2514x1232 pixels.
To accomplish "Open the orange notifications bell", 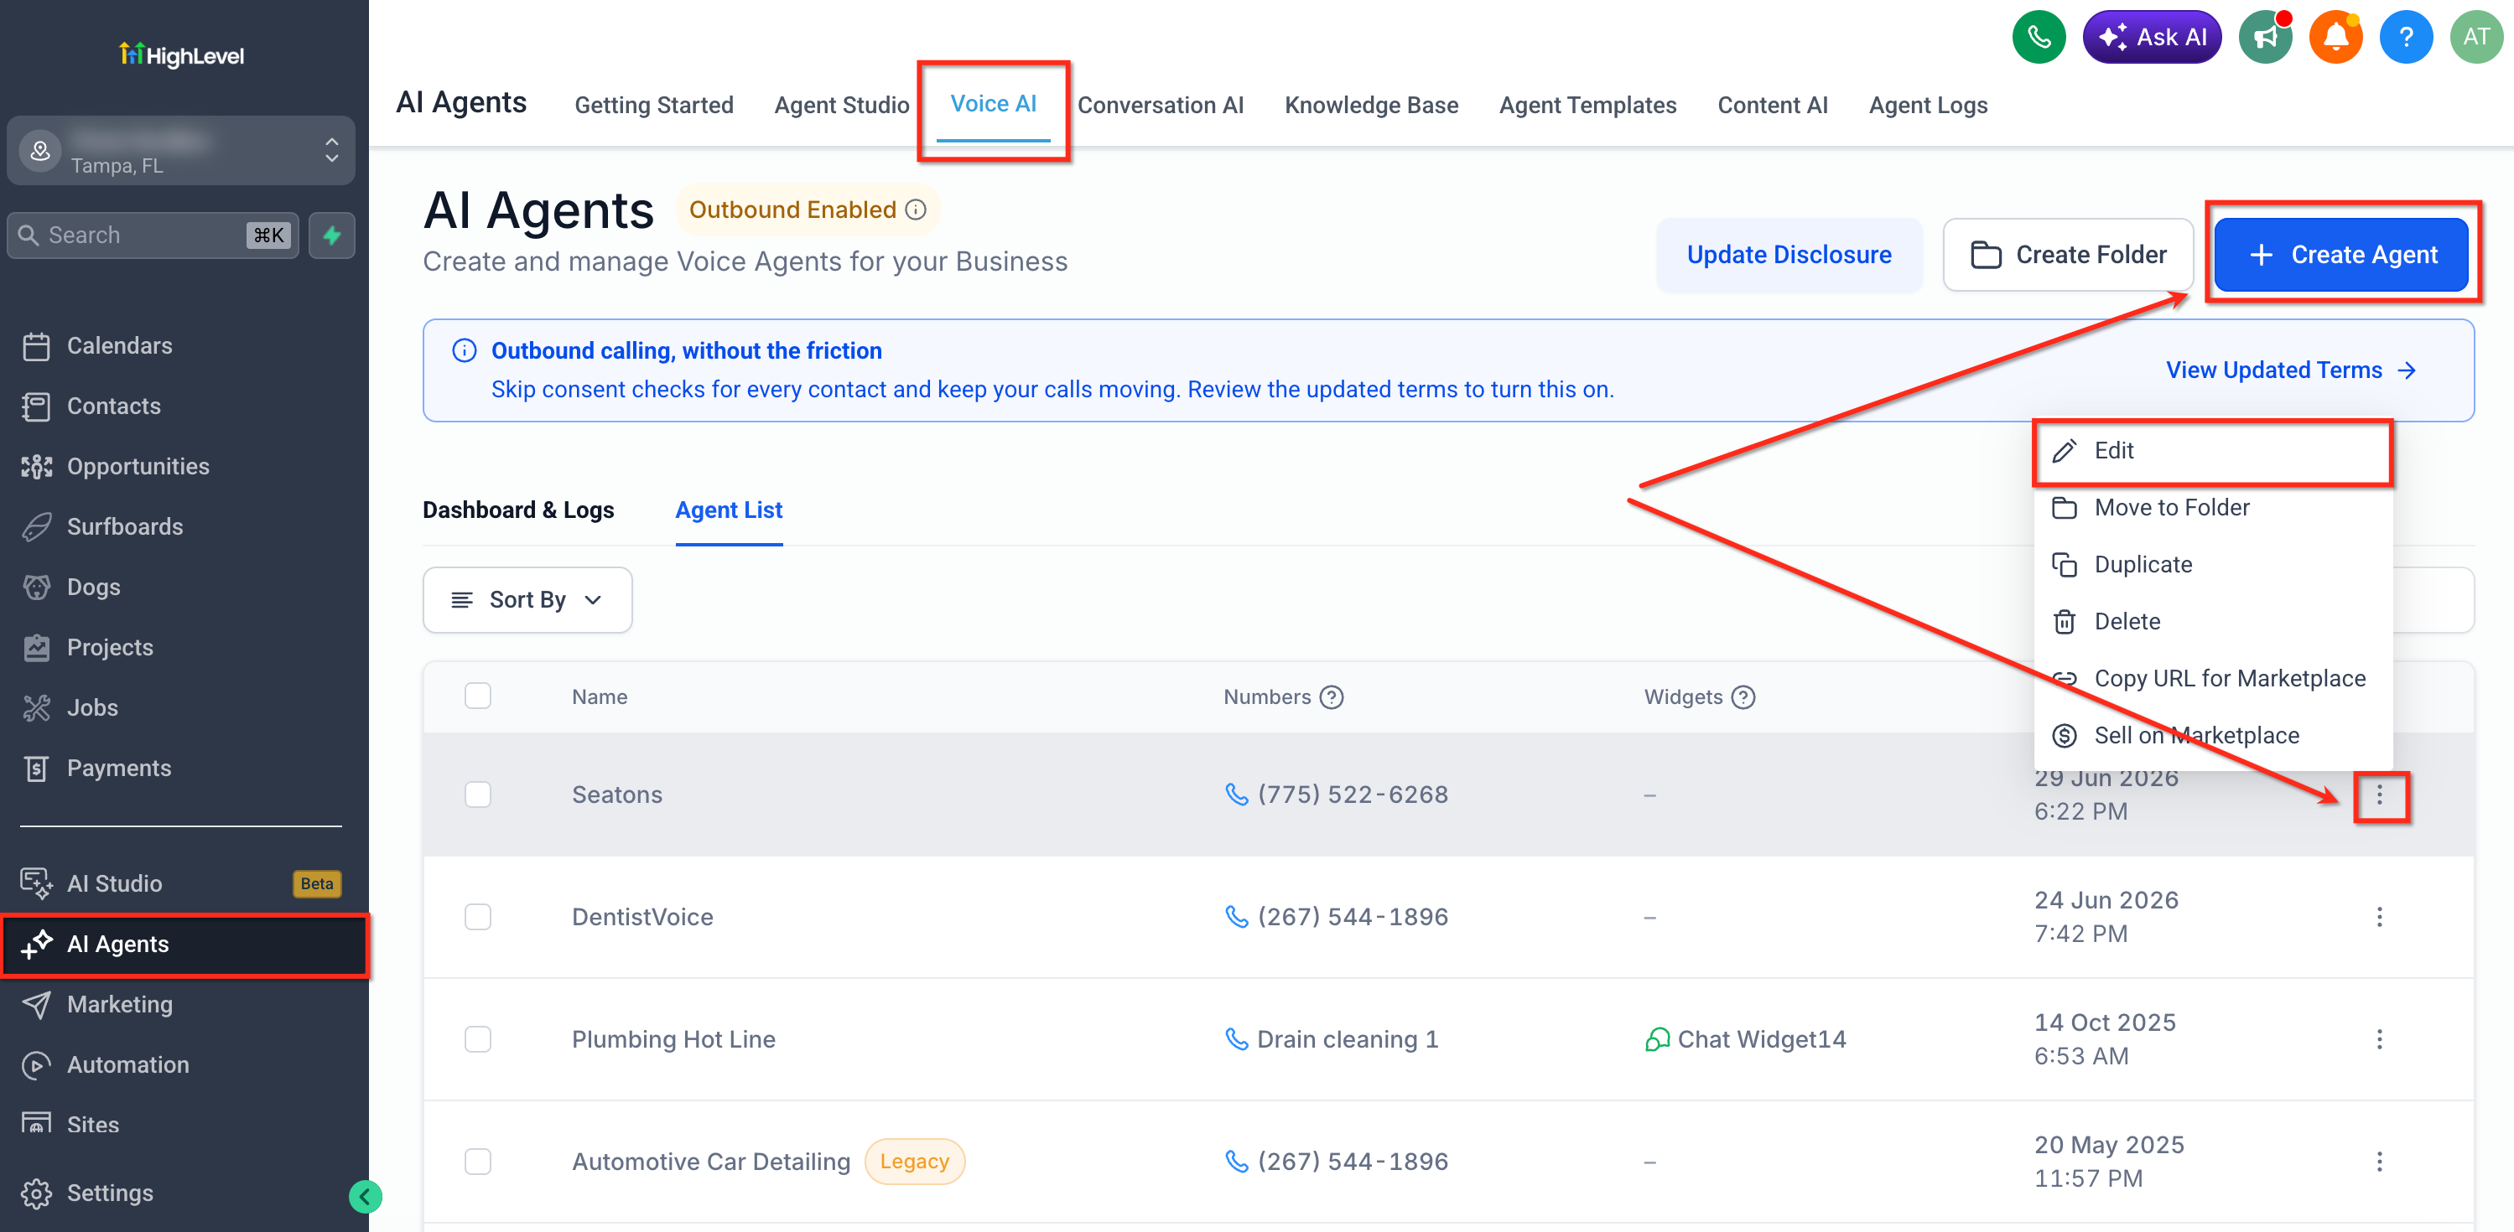I will coord(2335,37).
